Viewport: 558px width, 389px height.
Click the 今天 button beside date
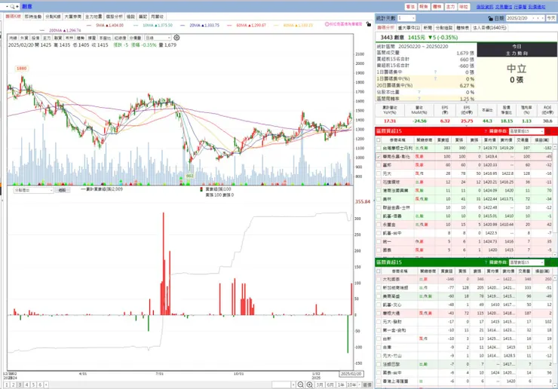click(551, 18)
